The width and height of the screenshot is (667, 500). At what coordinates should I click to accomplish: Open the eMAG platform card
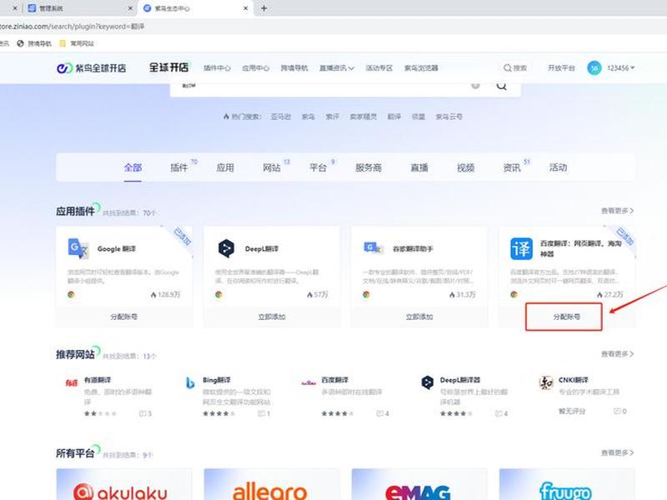[x=419, y=485]
